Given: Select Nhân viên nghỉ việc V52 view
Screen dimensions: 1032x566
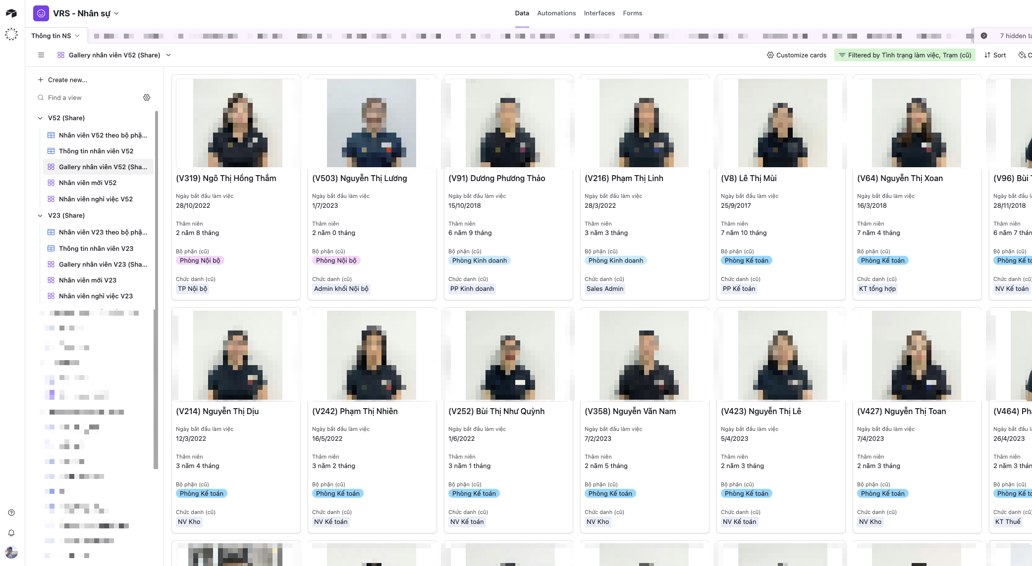Looking at the screenshot, I should pyautogui.click(x=98, y=199).
